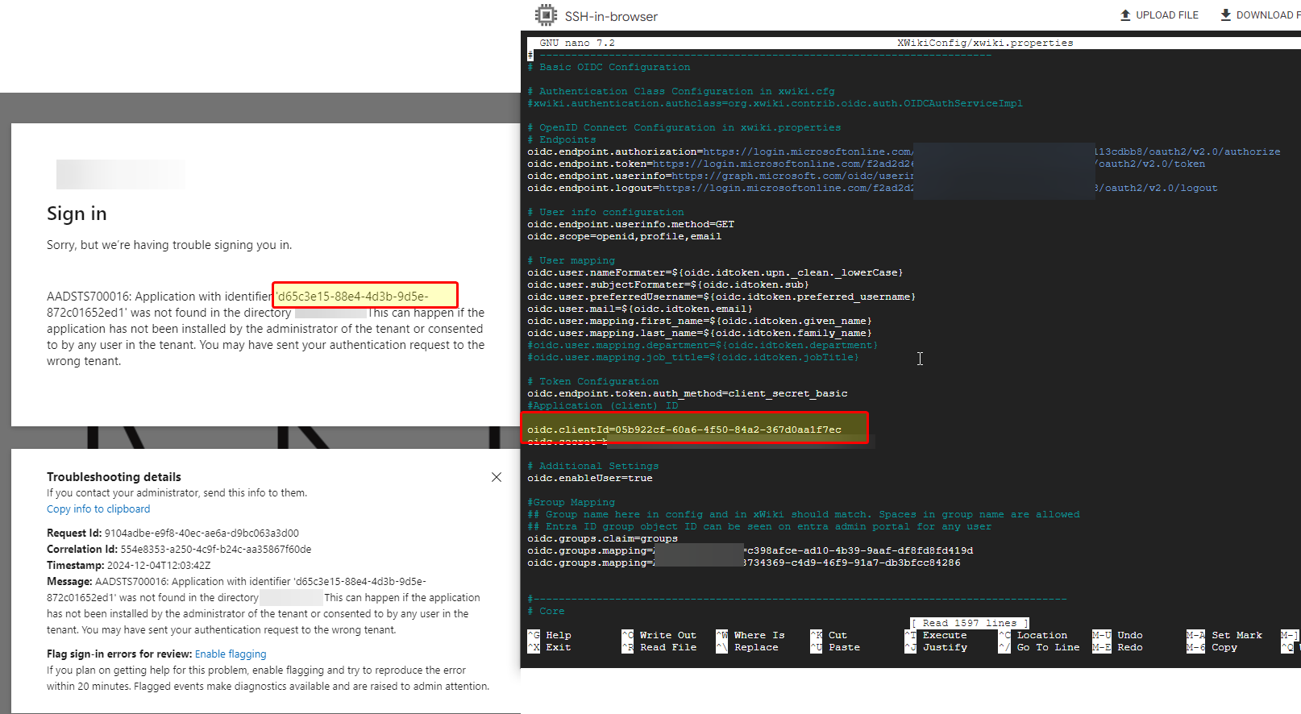This screenshot has height=714, width=1301.
Task: Click the nano Set Mark shortcut
Action: pos(1224,635)
